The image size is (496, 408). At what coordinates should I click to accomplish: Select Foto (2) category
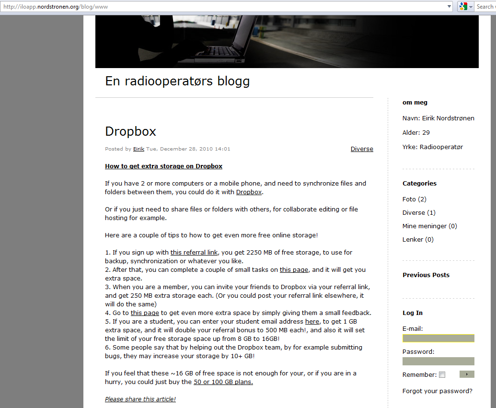[x=415, y=199]
